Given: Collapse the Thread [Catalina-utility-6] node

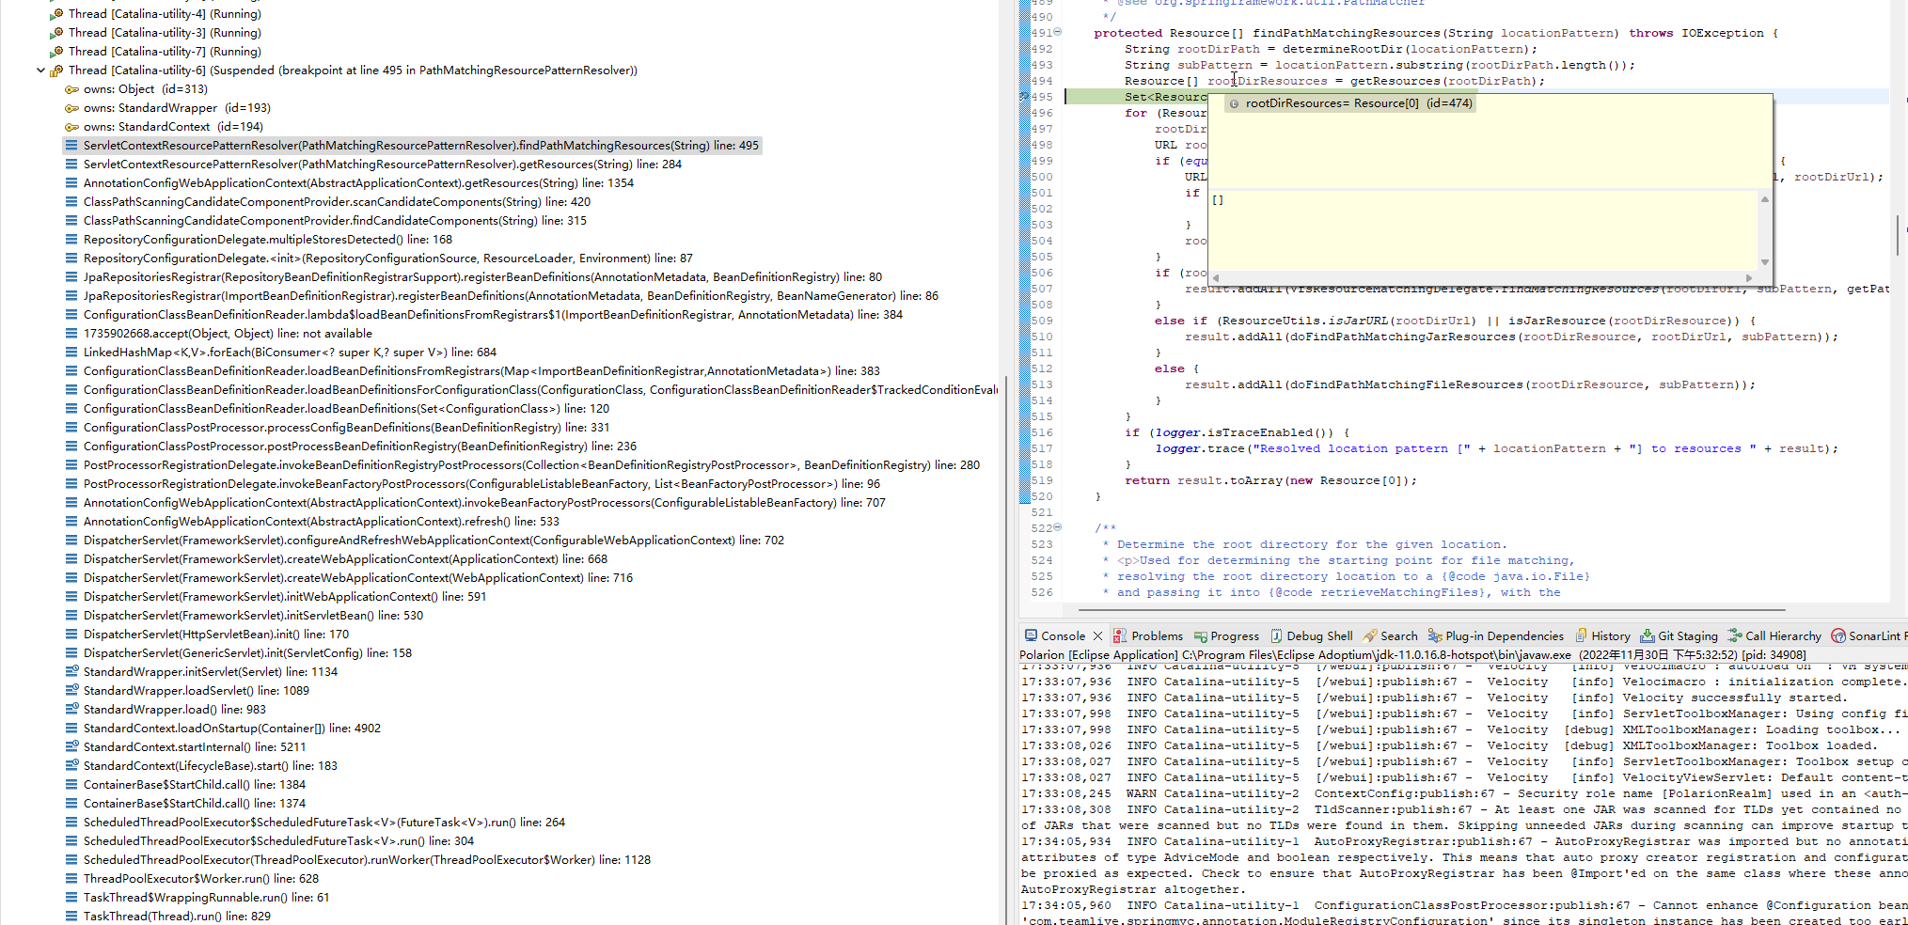Looking at the screenshot, I should point(40,70).
